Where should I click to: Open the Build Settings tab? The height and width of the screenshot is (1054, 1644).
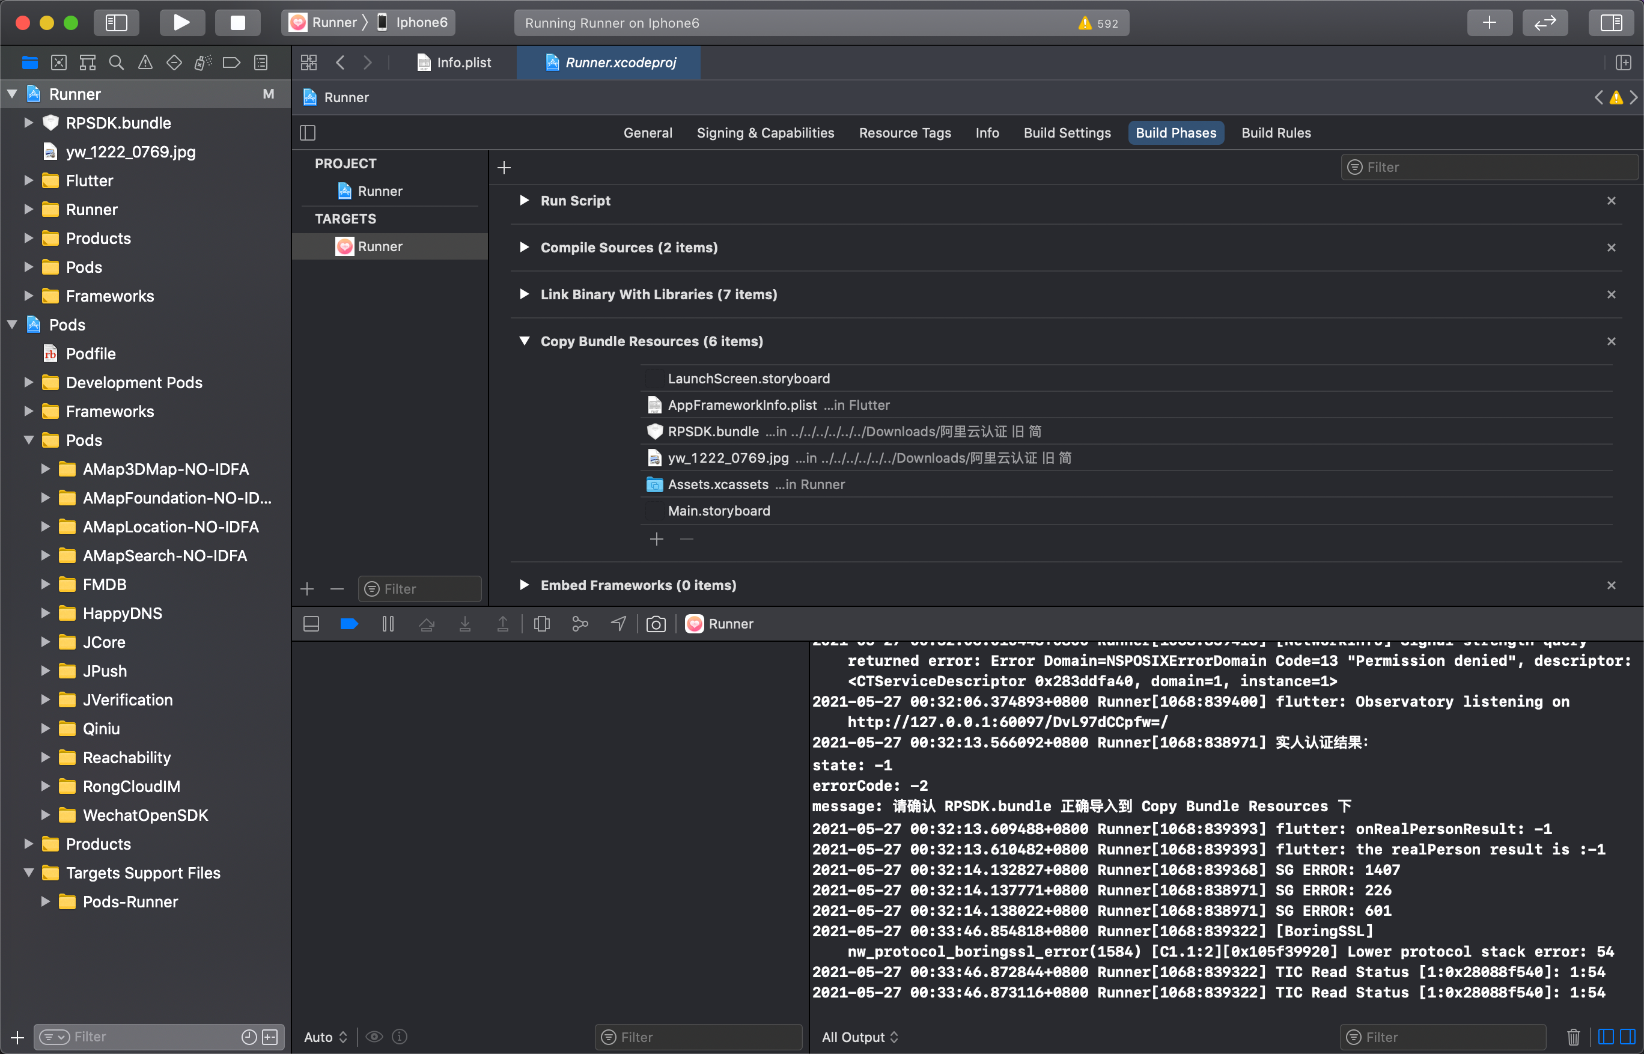point(1067,133)
